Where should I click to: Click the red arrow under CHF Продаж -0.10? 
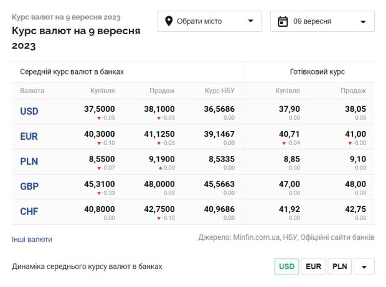(159, 218)
